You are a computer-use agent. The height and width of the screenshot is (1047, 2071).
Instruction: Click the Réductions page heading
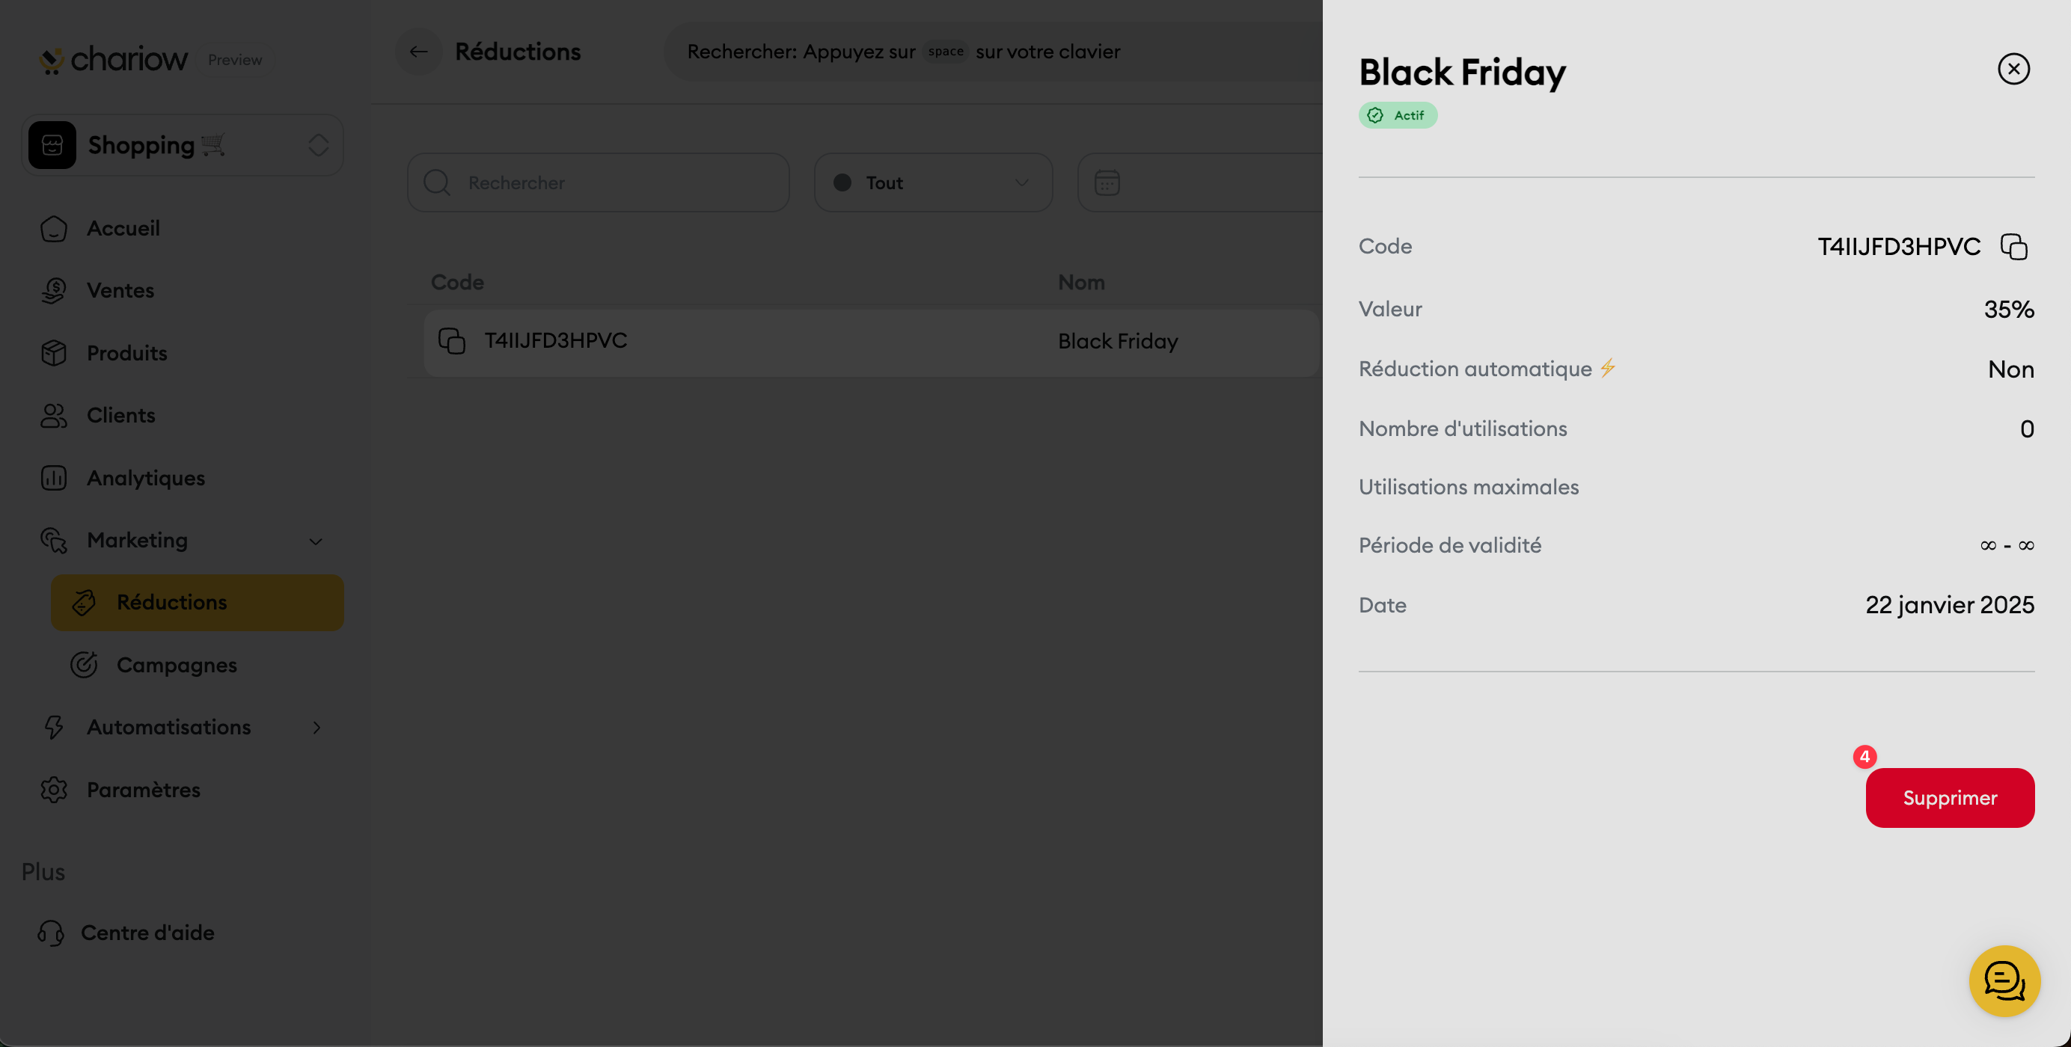tap(518, 52)
